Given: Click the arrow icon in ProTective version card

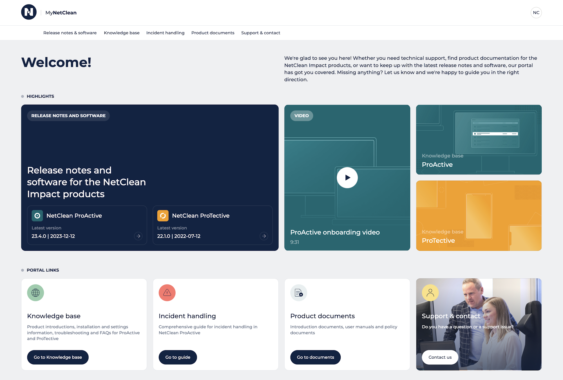Looking at the screenshot, I should coord(264,236).
